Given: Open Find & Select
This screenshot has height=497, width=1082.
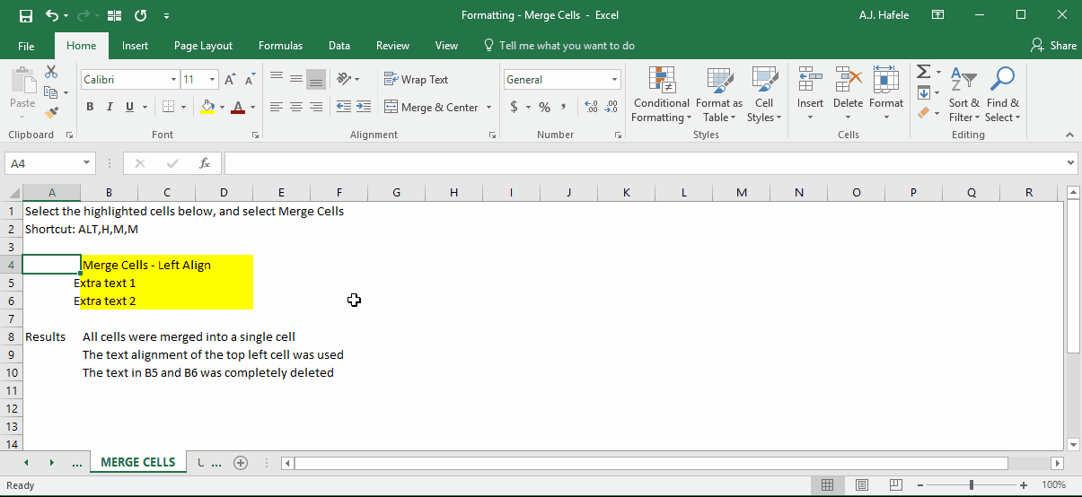Looking at the screenshot, I should pyautogui.click(x=1003, y=94).
